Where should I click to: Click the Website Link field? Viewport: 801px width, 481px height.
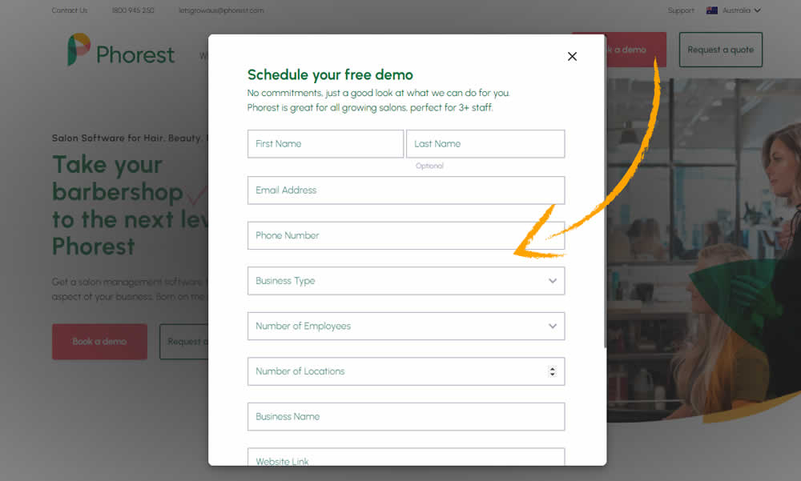(406, 457)
